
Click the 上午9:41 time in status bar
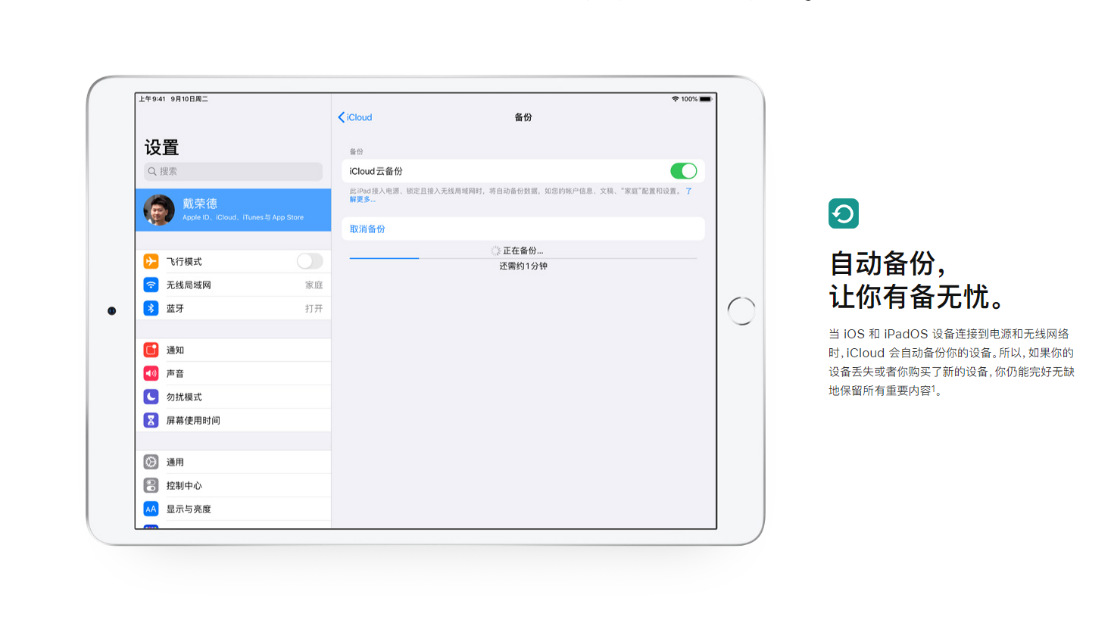152,99
